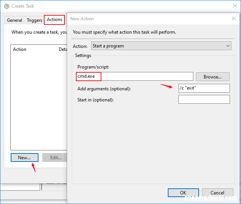Click the Action column header
241x204 pixels.
click(x=33, y=49)
